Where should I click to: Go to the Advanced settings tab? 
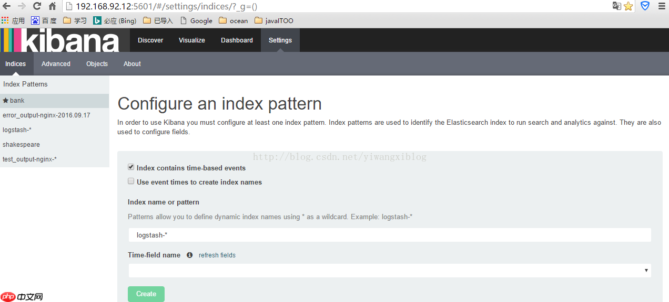coord(56,64)
